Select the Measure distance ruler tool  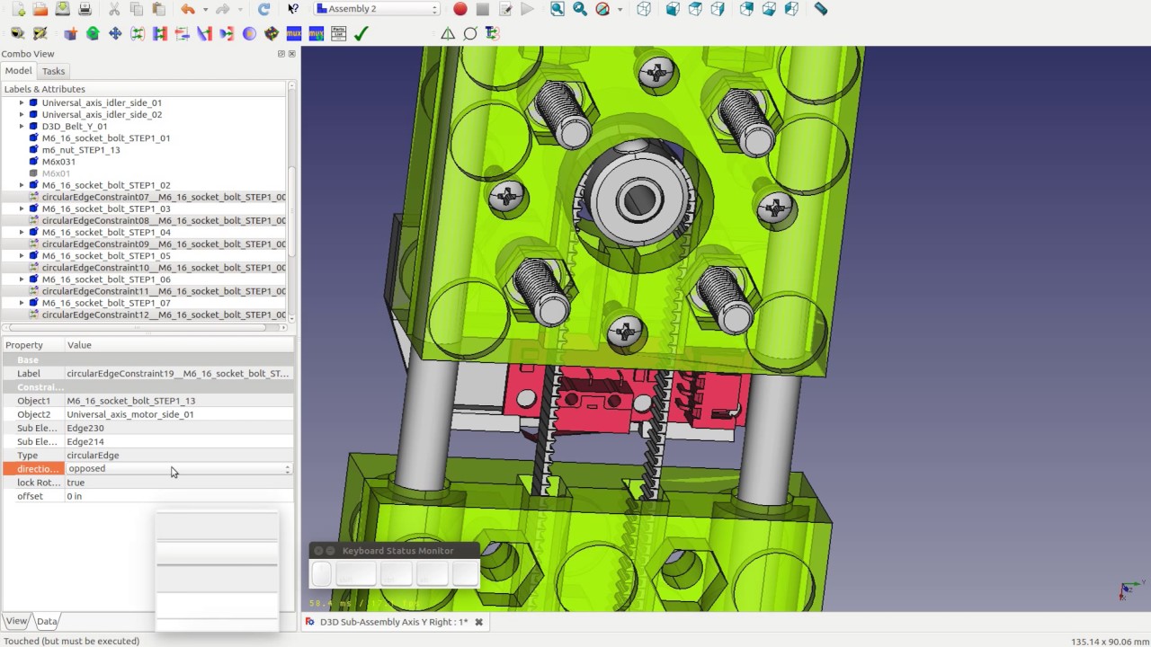[x=821, y=9]
